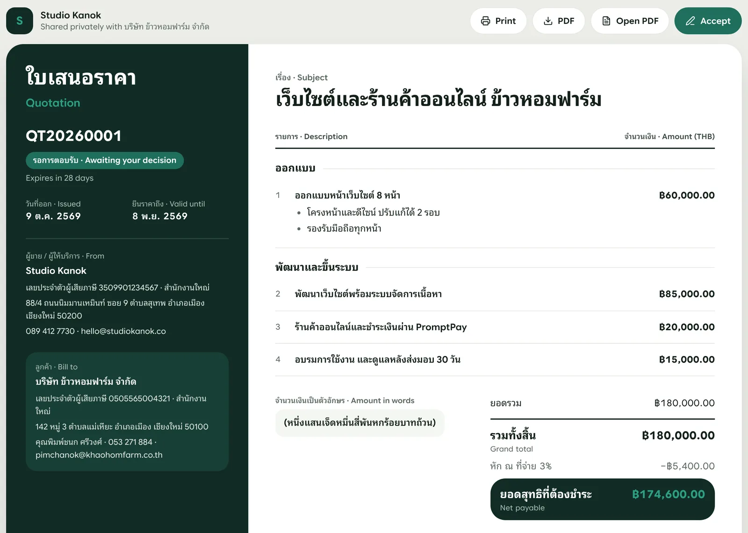Image resolution: width=748 pixels, height=533 pixels.
Task: Click bullet รองรับมือถือทุกหน้า
Action: 344,228
